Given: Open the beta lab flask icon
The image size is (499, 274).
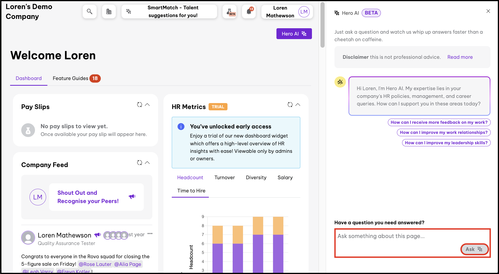Looking at the screenshot, I should [230, 12].
